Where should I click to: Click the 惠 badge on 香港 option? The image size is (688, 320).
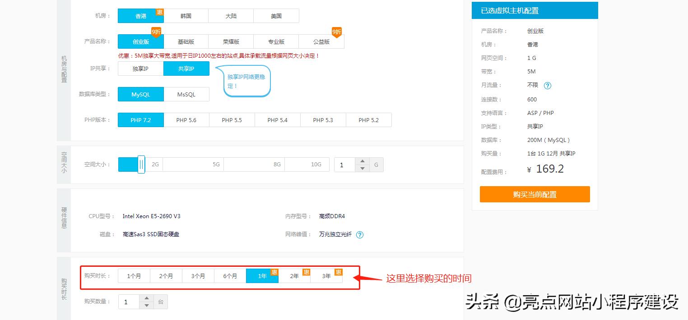coord(159,13)
